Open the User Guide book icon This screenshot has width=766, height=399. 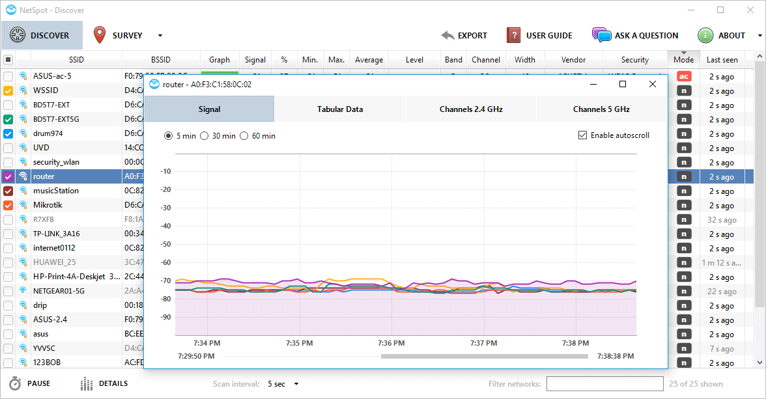(514, 36)
